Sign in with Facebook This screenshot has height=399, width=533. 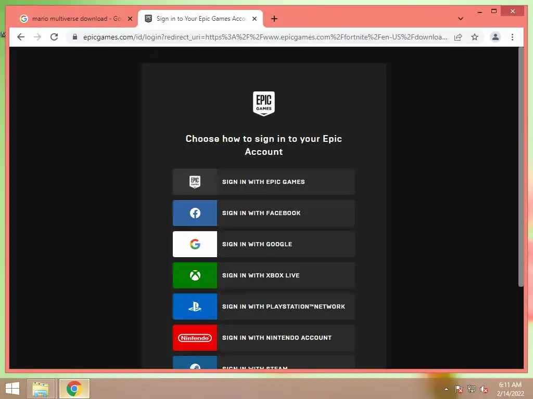pyautogui.click(x=264, y=213)
